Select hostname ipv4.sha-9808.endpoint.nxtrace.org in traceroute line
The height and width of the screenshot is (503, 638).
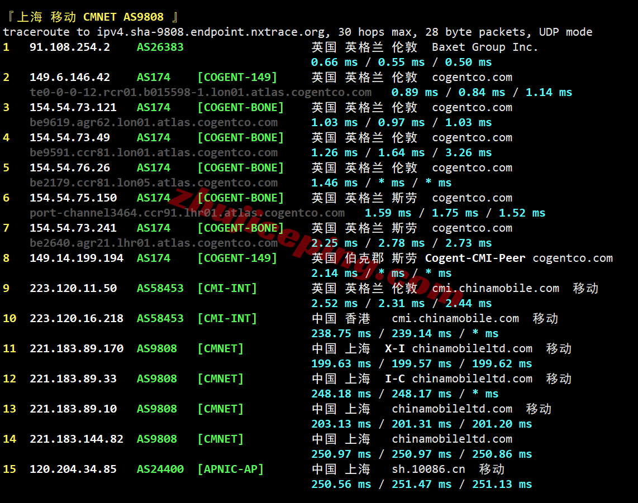211,32
